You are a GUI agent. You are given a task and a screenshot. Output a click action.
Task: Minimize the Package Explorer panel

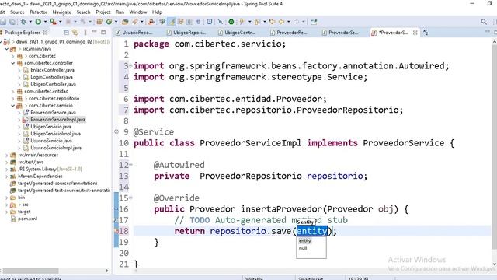94,32
